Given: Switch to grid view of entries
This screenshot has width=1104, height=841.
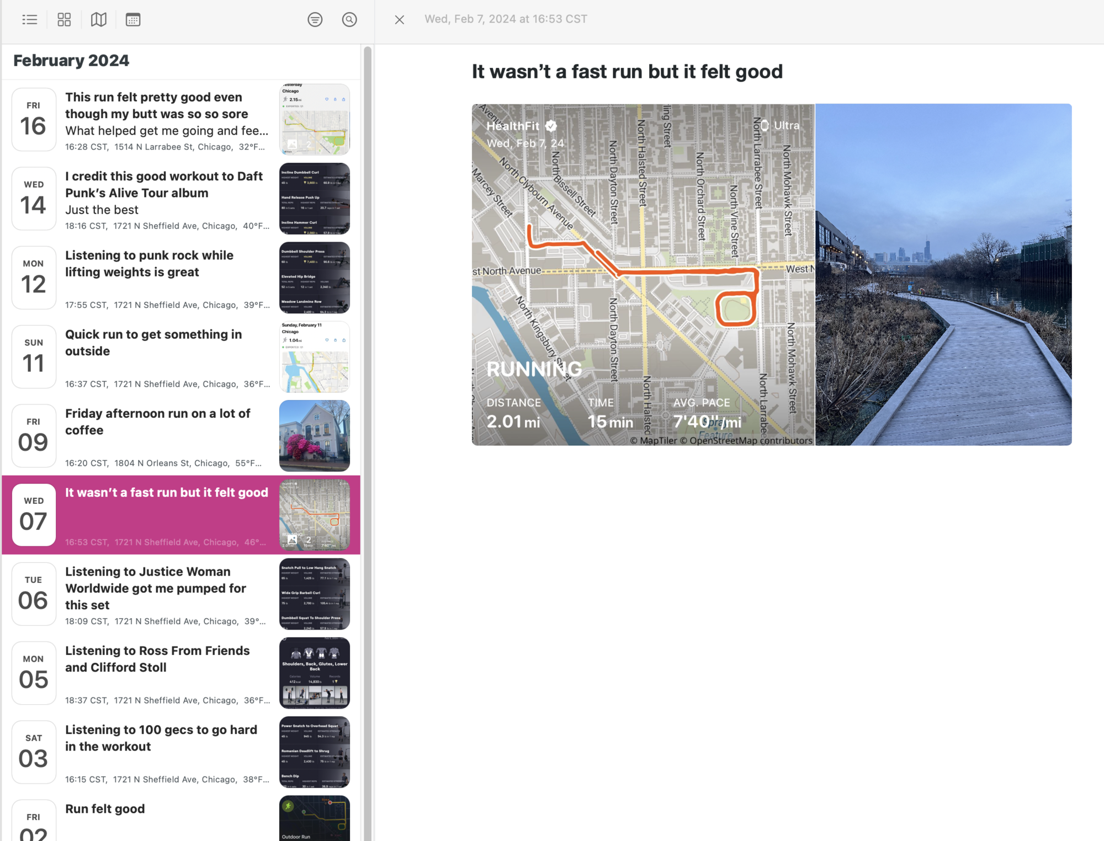Looking at the screenshot, I should 64,20.
